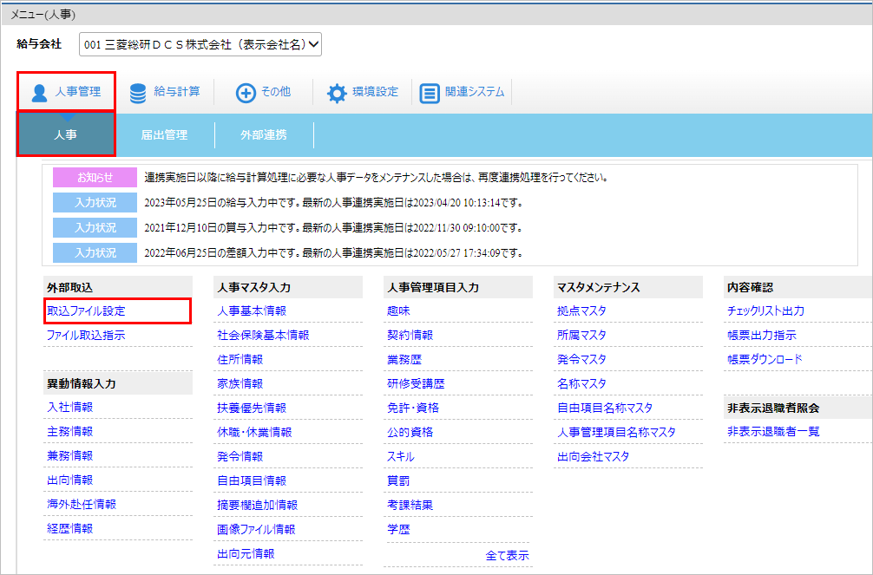The image size is (873, 575).
Task: Click the person icon for 人事管理
Action: (x=39, y=93)
